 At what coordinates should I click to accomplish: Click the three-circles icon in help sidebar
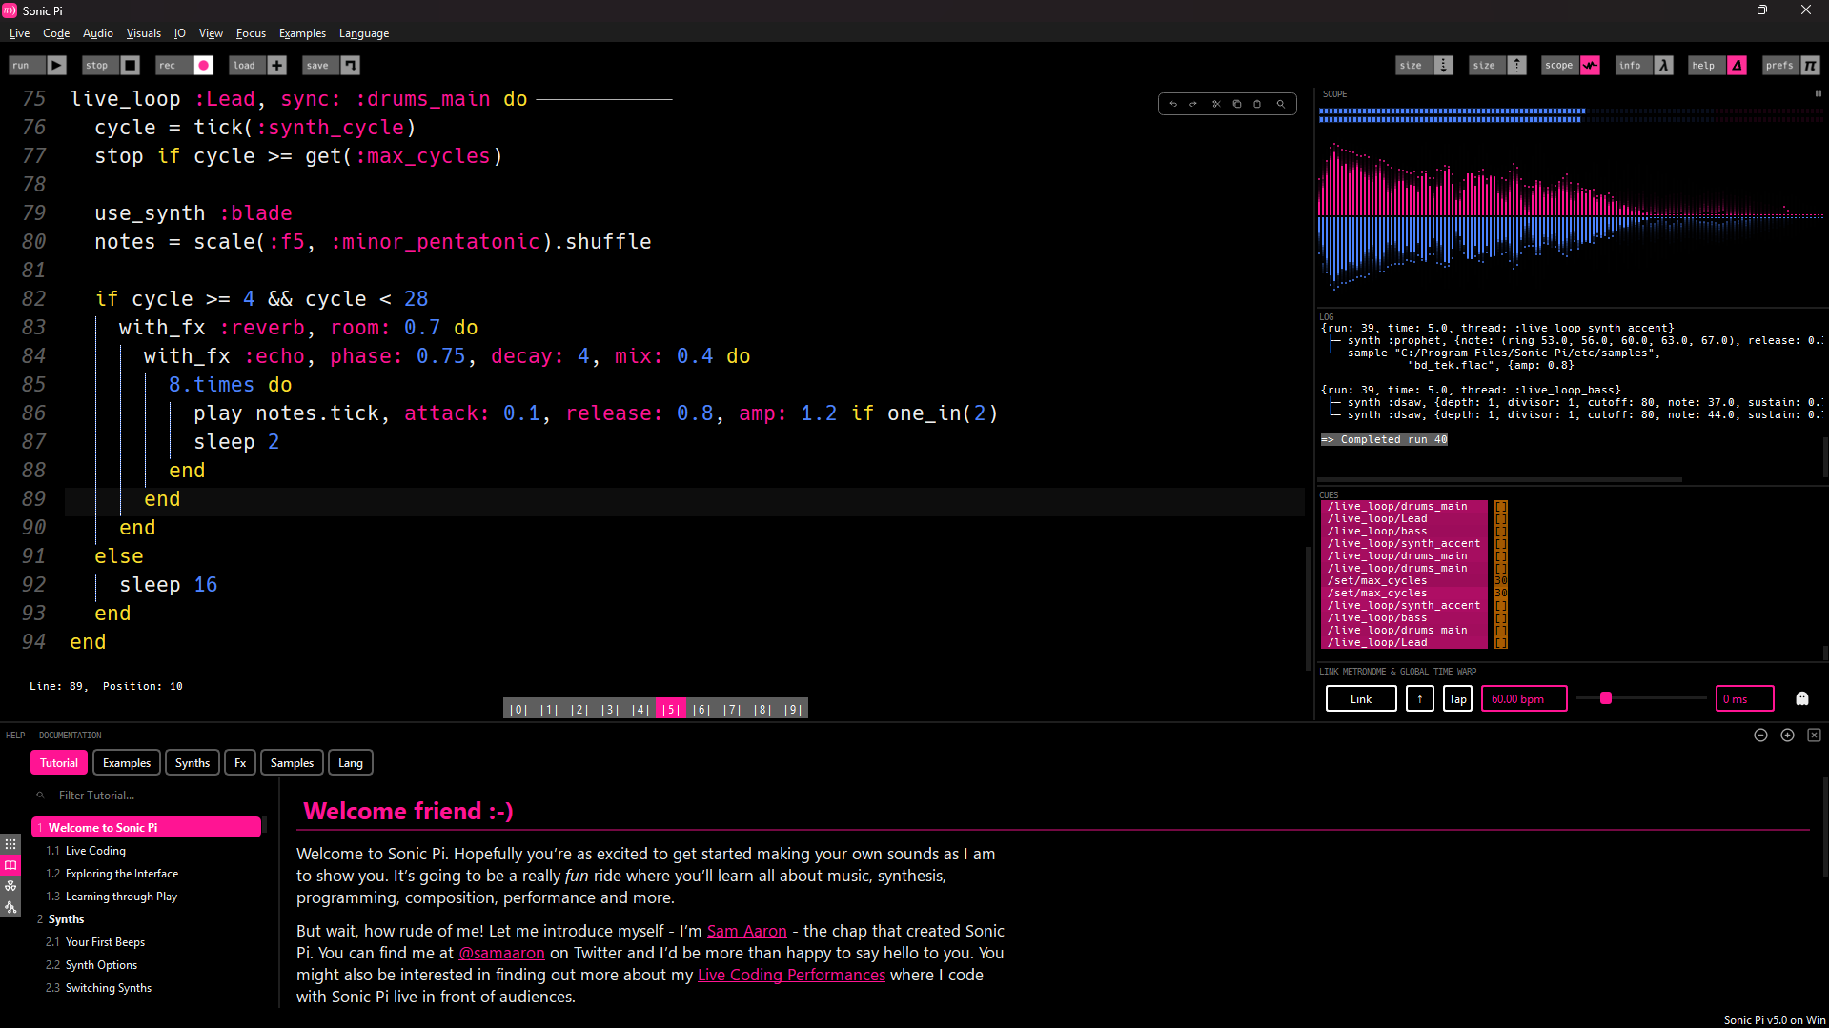pyautogui.click(x=10, y=886)
